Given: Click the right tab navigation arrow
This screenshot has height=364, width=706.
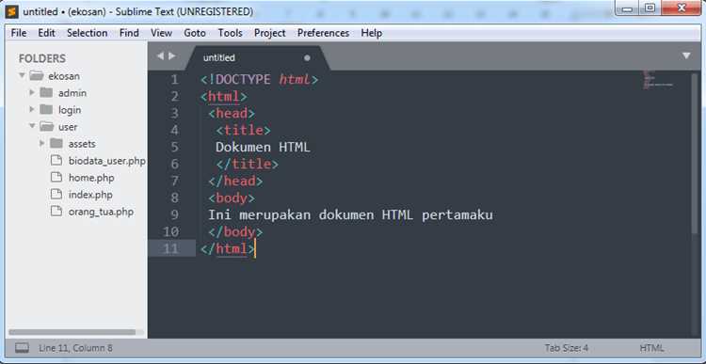Looking at the screenshot, I should (171, 55).
